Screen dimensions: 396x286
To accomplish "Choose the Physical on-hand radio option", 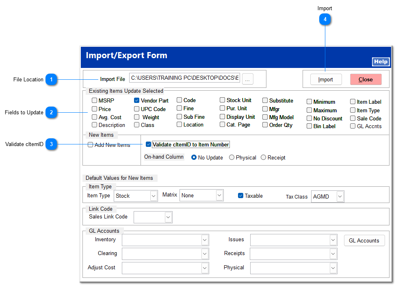I will 232,157.
